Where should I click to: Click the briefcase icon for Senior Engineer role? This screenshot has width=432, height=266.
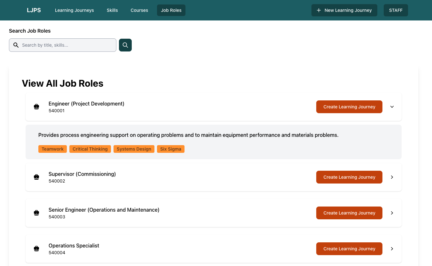(x=36, y=213)
